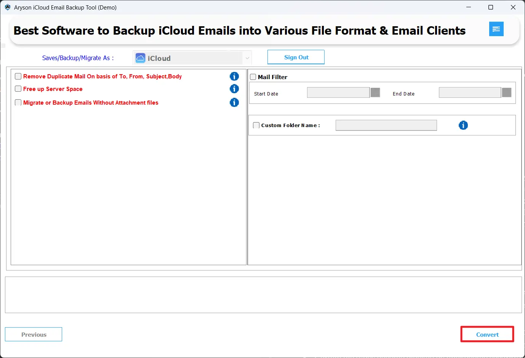Image resolution: width=525 pixels, height=358 pixels.
Task: Click info icon next to Custom Folder Name
Action: [463, 125]
